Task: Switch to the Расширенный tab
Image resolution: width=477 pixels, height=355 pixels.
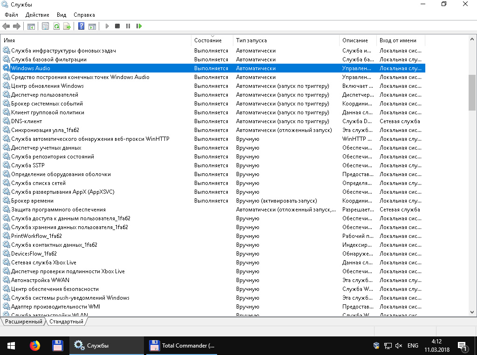Action: [x=24, y=322]
